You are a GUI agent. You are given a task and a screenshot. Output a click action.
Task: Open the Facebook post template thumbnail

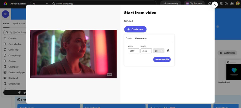tap(230, 69)
